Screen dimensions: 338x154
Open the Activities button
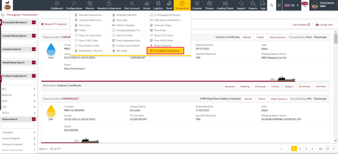click(321, 86)
